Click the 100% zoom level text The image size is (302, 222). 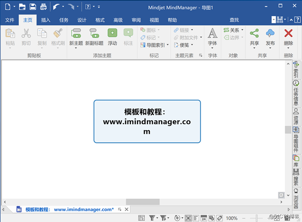[x=232, y=218]
